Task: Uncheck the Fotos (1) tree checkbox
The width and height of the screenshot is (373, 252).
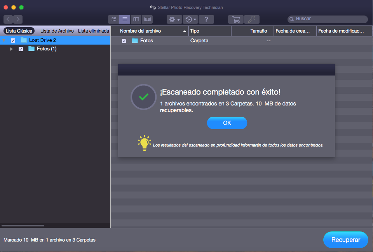Action: (x=21, y=49)
